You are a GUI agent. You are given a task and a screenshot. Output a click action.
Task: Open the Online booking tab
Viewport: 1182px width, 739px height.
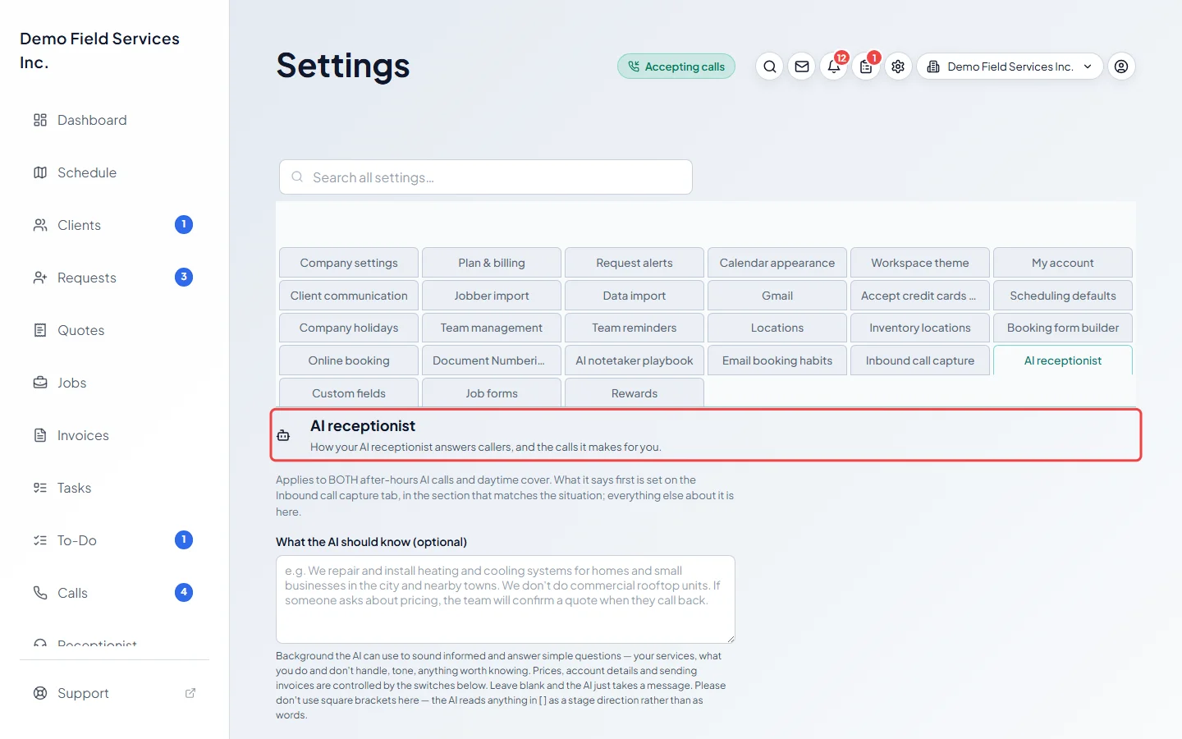point(349,360)
